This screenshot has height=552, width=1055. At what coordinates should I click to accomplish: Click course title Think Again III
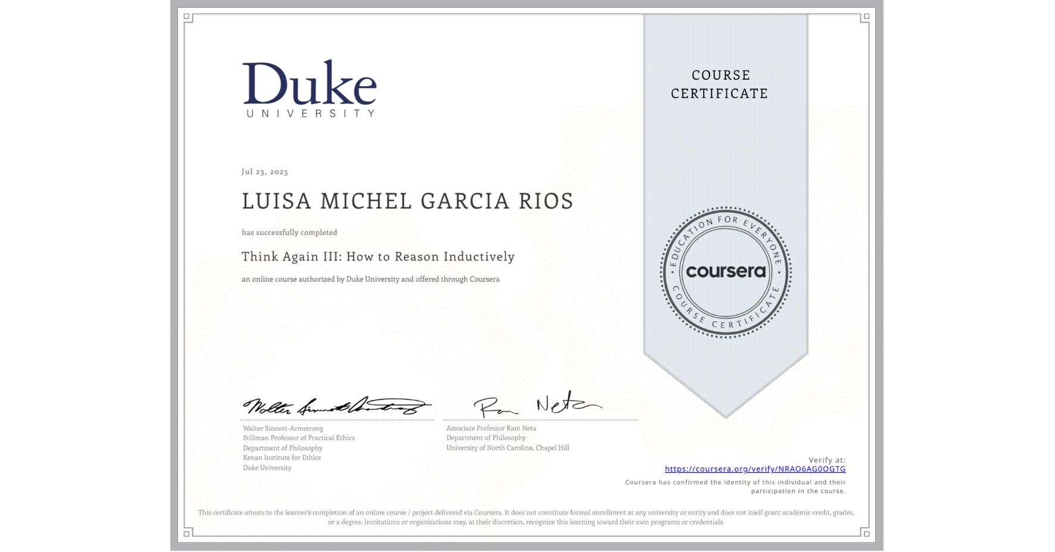click(378, 256)
